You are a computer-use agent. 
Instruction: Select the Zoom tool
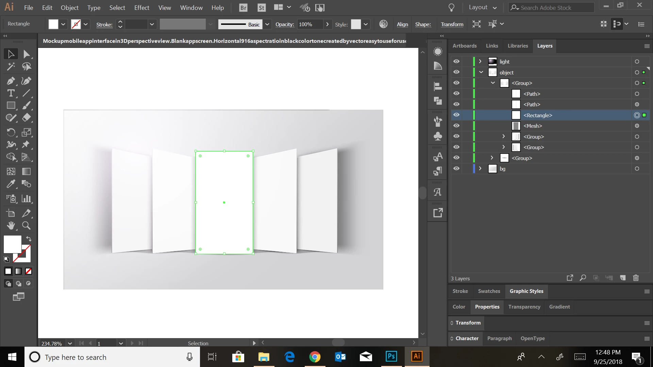[26, 226]
